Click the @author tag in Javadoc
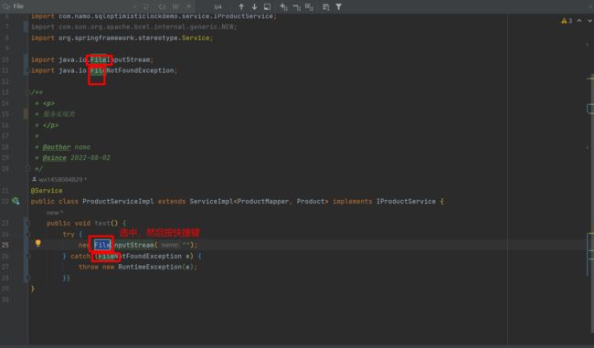This screenshot has height=348, width=594. coord(57,147)
